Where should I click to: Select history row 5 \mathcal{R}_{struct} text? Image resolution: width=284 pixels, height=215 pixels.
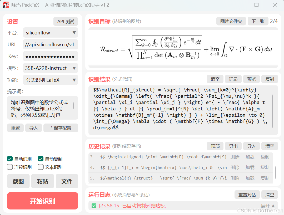163,178
